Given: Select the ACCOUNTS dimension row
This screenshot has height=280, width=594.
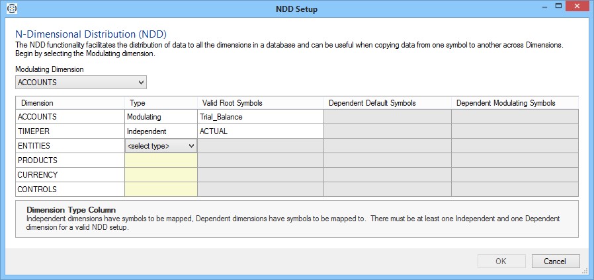Looking at the screenshot, I should [x=69, y=117].
